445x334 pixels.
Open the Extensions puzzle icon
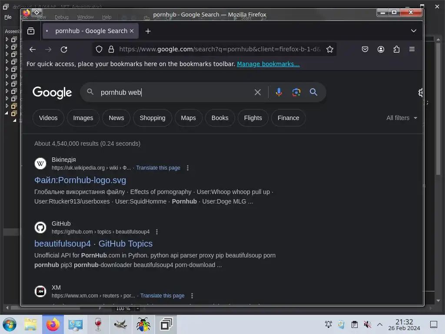coord(396,50)
